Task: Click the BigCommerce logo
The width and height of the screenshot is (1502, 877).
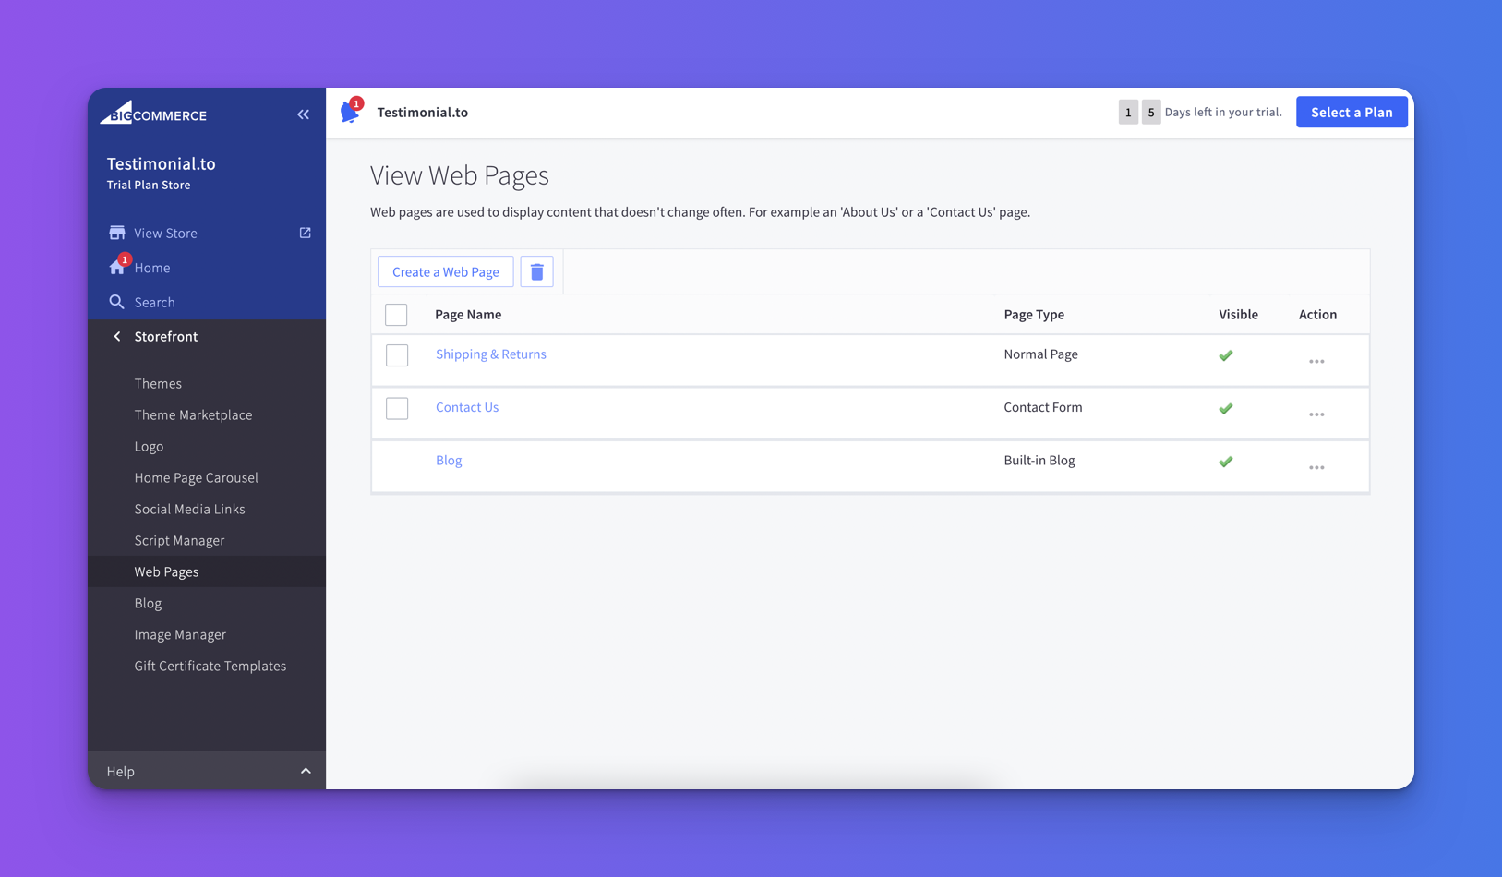Action: click(153, 114)
